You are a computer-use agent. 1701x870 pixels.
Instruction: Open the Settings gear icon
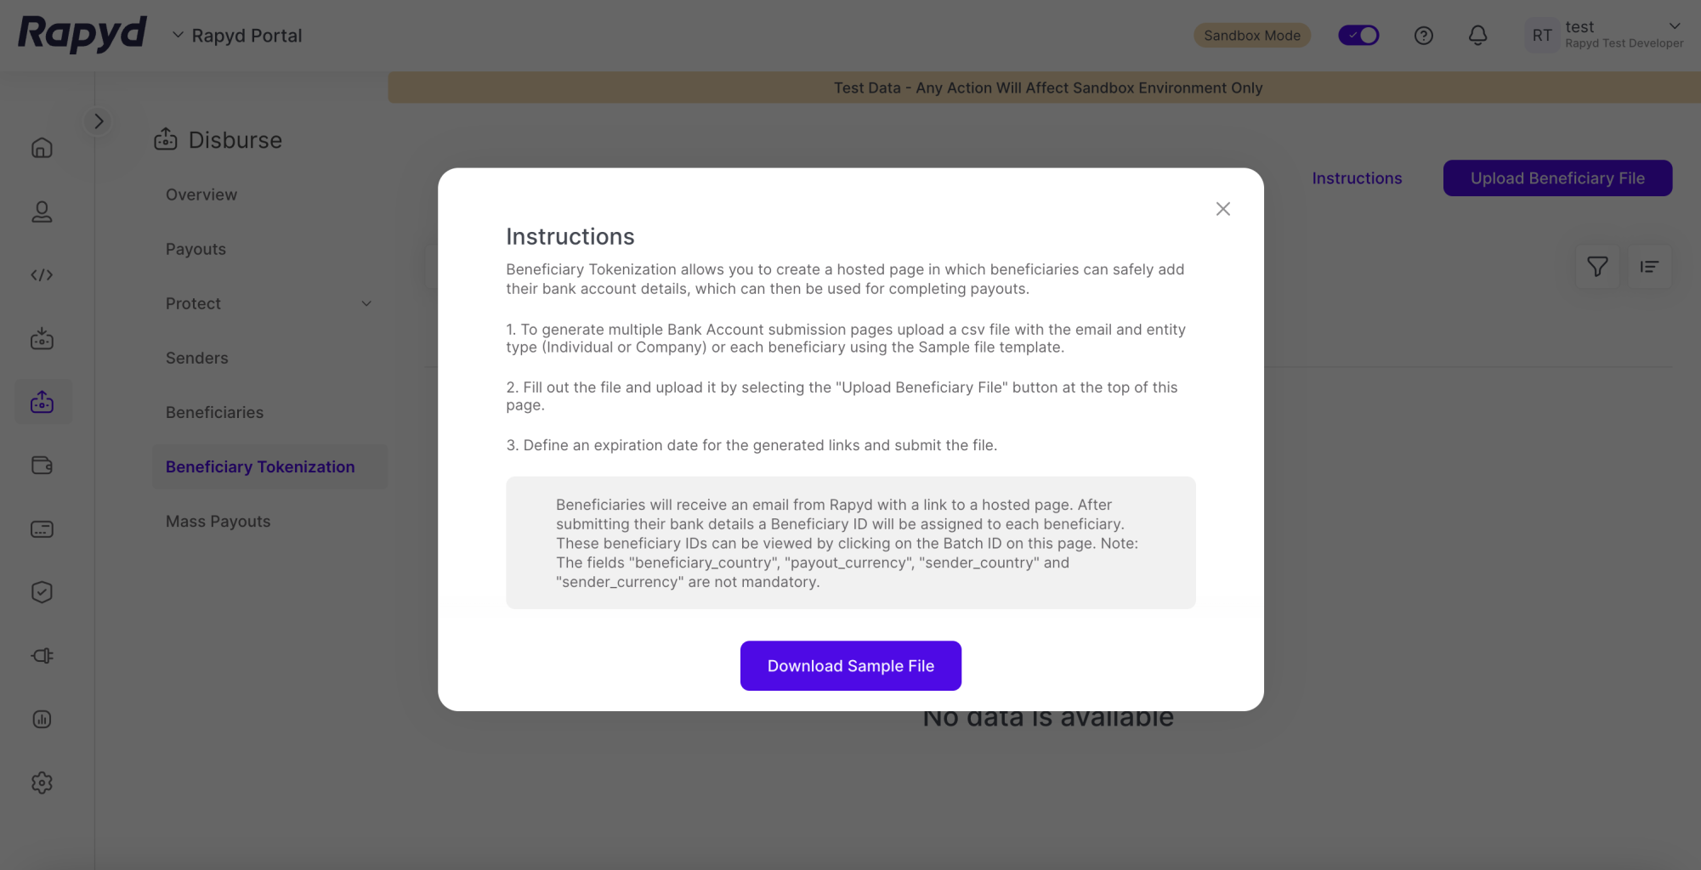(x=42, y=782)
